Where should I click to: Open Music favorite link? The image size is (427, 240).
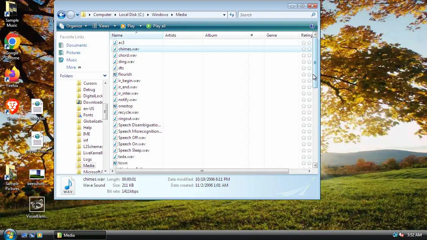[72, 60]
